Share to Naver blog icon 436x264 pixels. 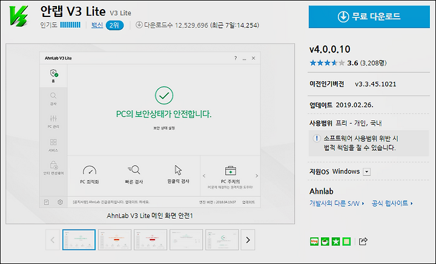pos(314,241)
